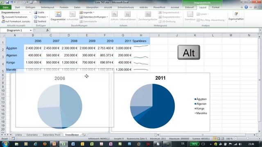262x147 pixels.
Task: Minimize the ribbon with caret icon
Action: click(x=242, y=7)
